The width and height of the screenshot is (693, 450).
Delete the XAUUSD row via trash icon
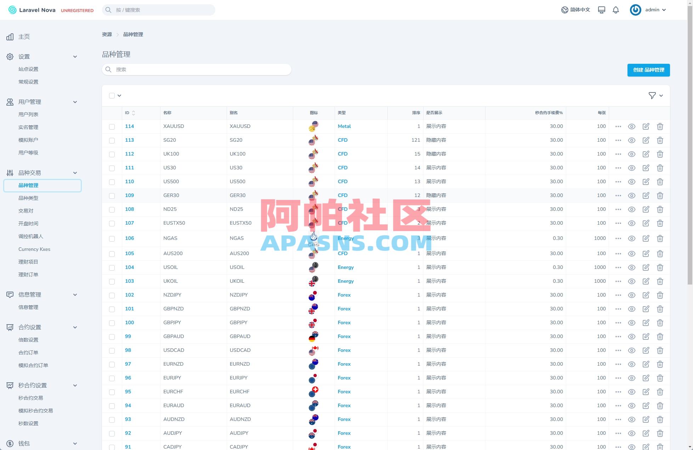click(x=660, y=126)
